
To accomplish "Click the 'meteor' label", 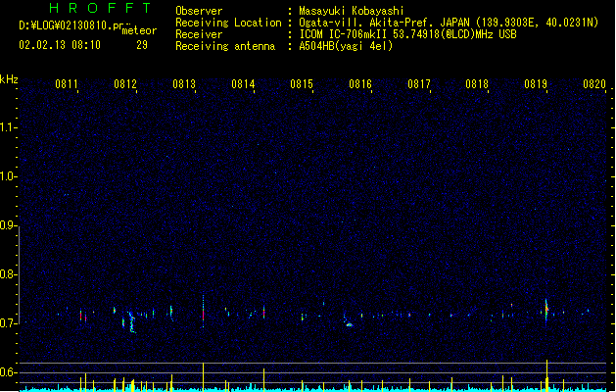I will pyautogui.click(x=139, y=30).
